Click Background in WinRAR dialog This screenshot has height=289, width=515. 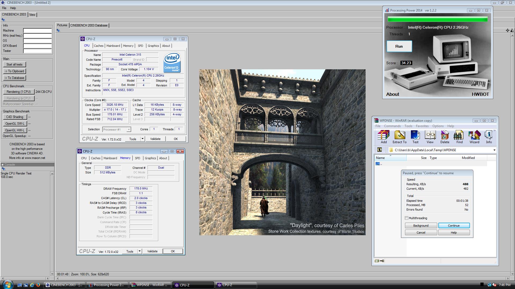(x=421, y=226)
